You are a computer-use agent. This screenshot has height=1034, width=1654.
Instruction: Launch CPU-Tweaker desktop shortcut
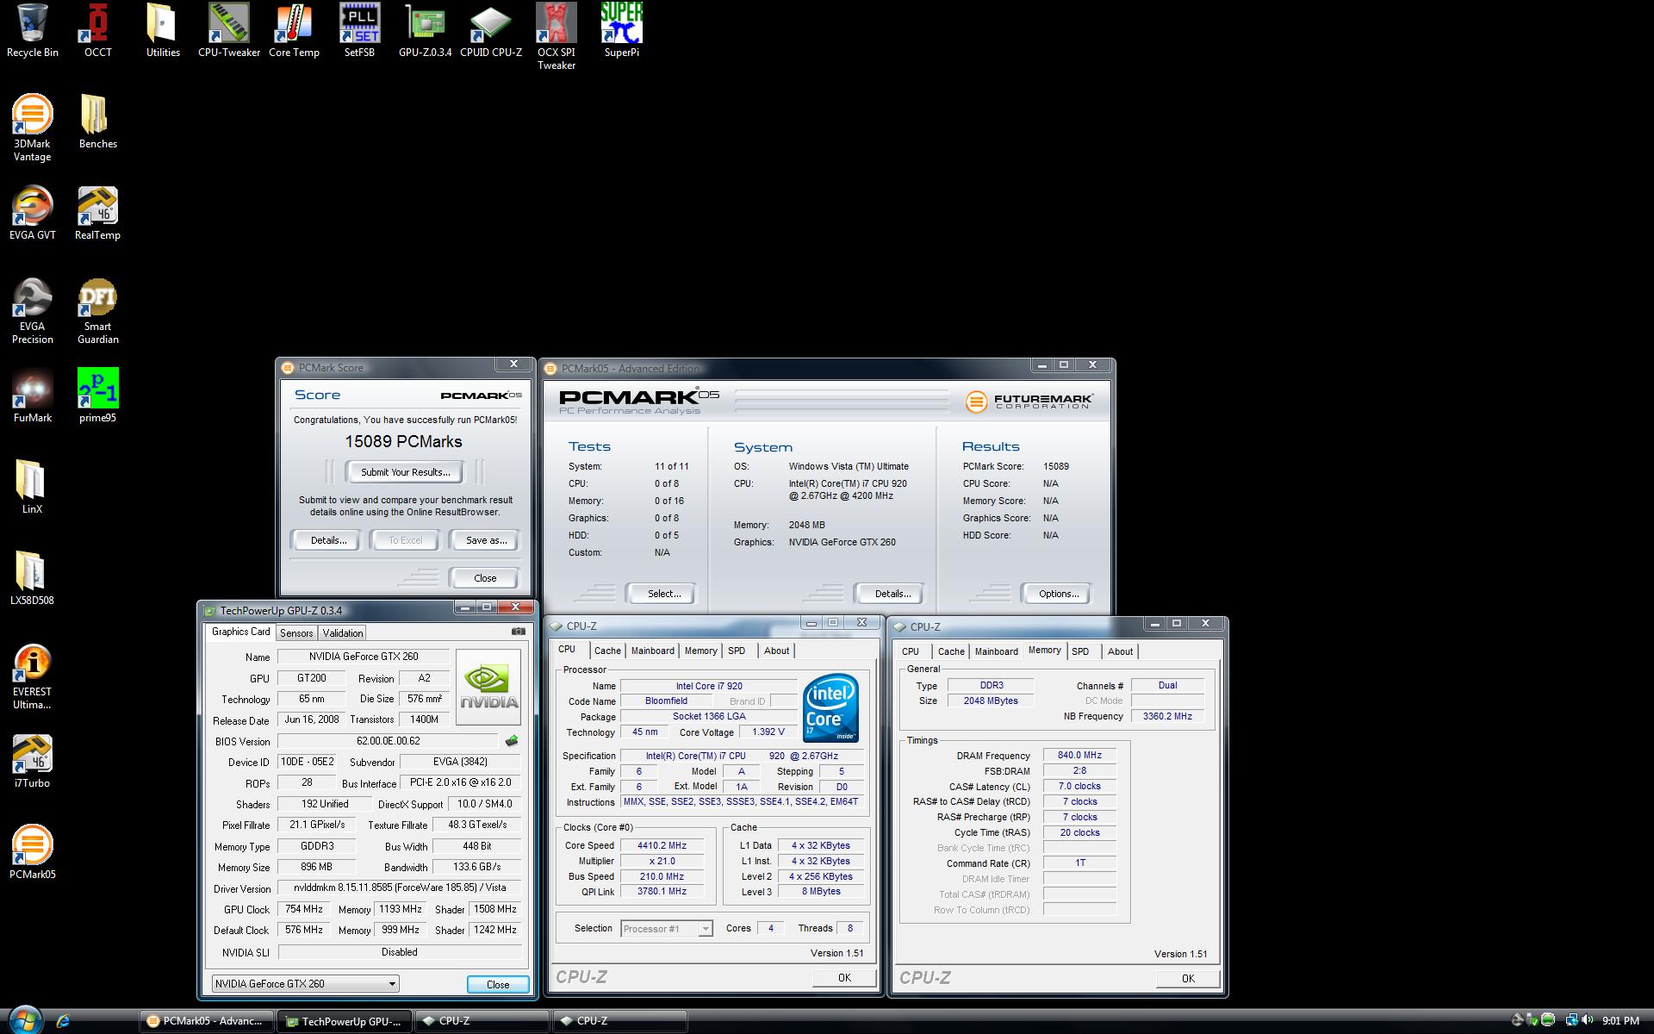(228, 30)
